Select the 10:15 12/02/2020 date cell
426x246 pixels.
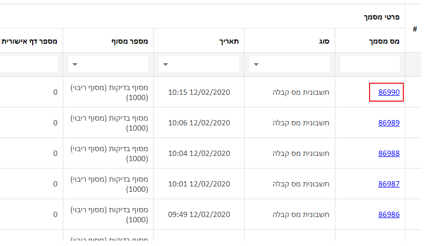pos(199,92)
